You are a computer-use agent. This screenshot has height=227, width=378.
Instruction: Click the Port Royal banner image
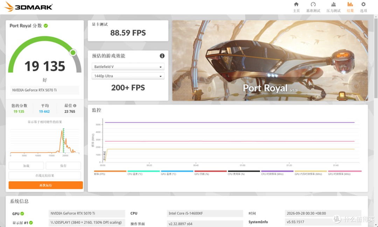(x=270, y=60)
